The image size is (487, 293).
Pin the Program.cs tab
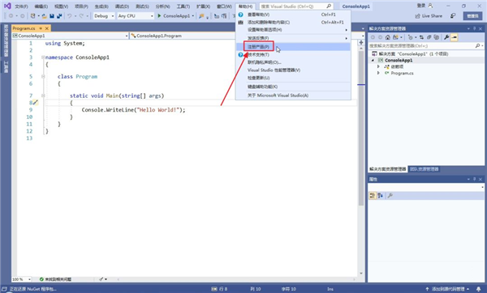pos(41,28)
